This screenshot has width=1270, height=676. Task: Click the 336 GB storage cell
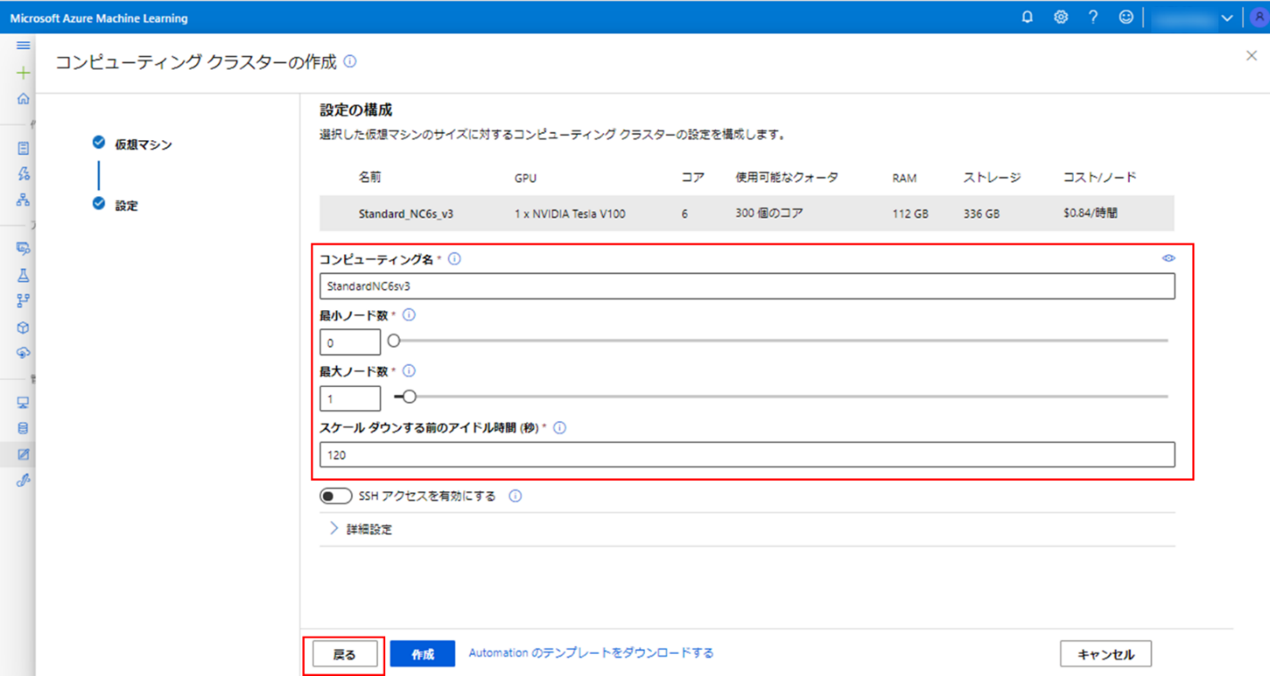tap(981, 214)
